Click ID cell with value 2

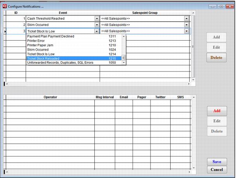[16, 25]
